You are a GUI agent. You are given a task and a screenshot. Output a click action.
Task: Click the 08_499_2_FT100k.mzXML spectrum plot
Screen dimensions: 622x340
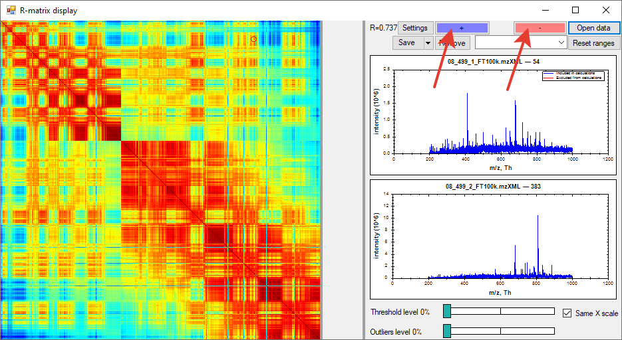tap(493, 239)
